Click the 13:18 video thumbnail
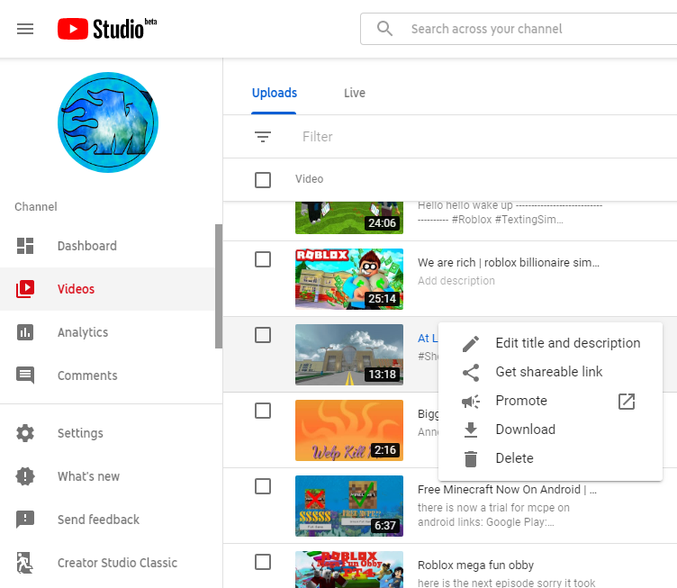 [349, 355]
